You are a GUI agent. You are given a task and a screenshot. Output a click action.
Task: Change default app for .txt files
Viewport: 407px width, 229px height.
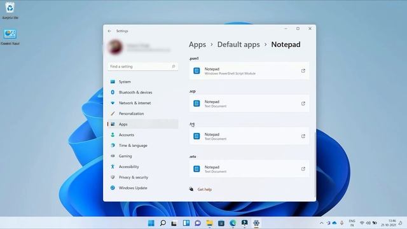click(x=249, y=136)
